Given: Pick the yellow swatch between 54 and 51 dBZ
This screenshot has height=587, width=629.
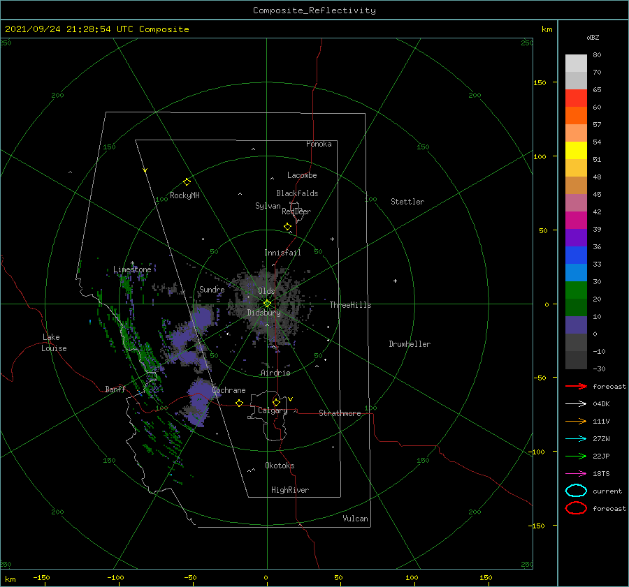Looking at the screenshot, I should [x=576, y=151].
